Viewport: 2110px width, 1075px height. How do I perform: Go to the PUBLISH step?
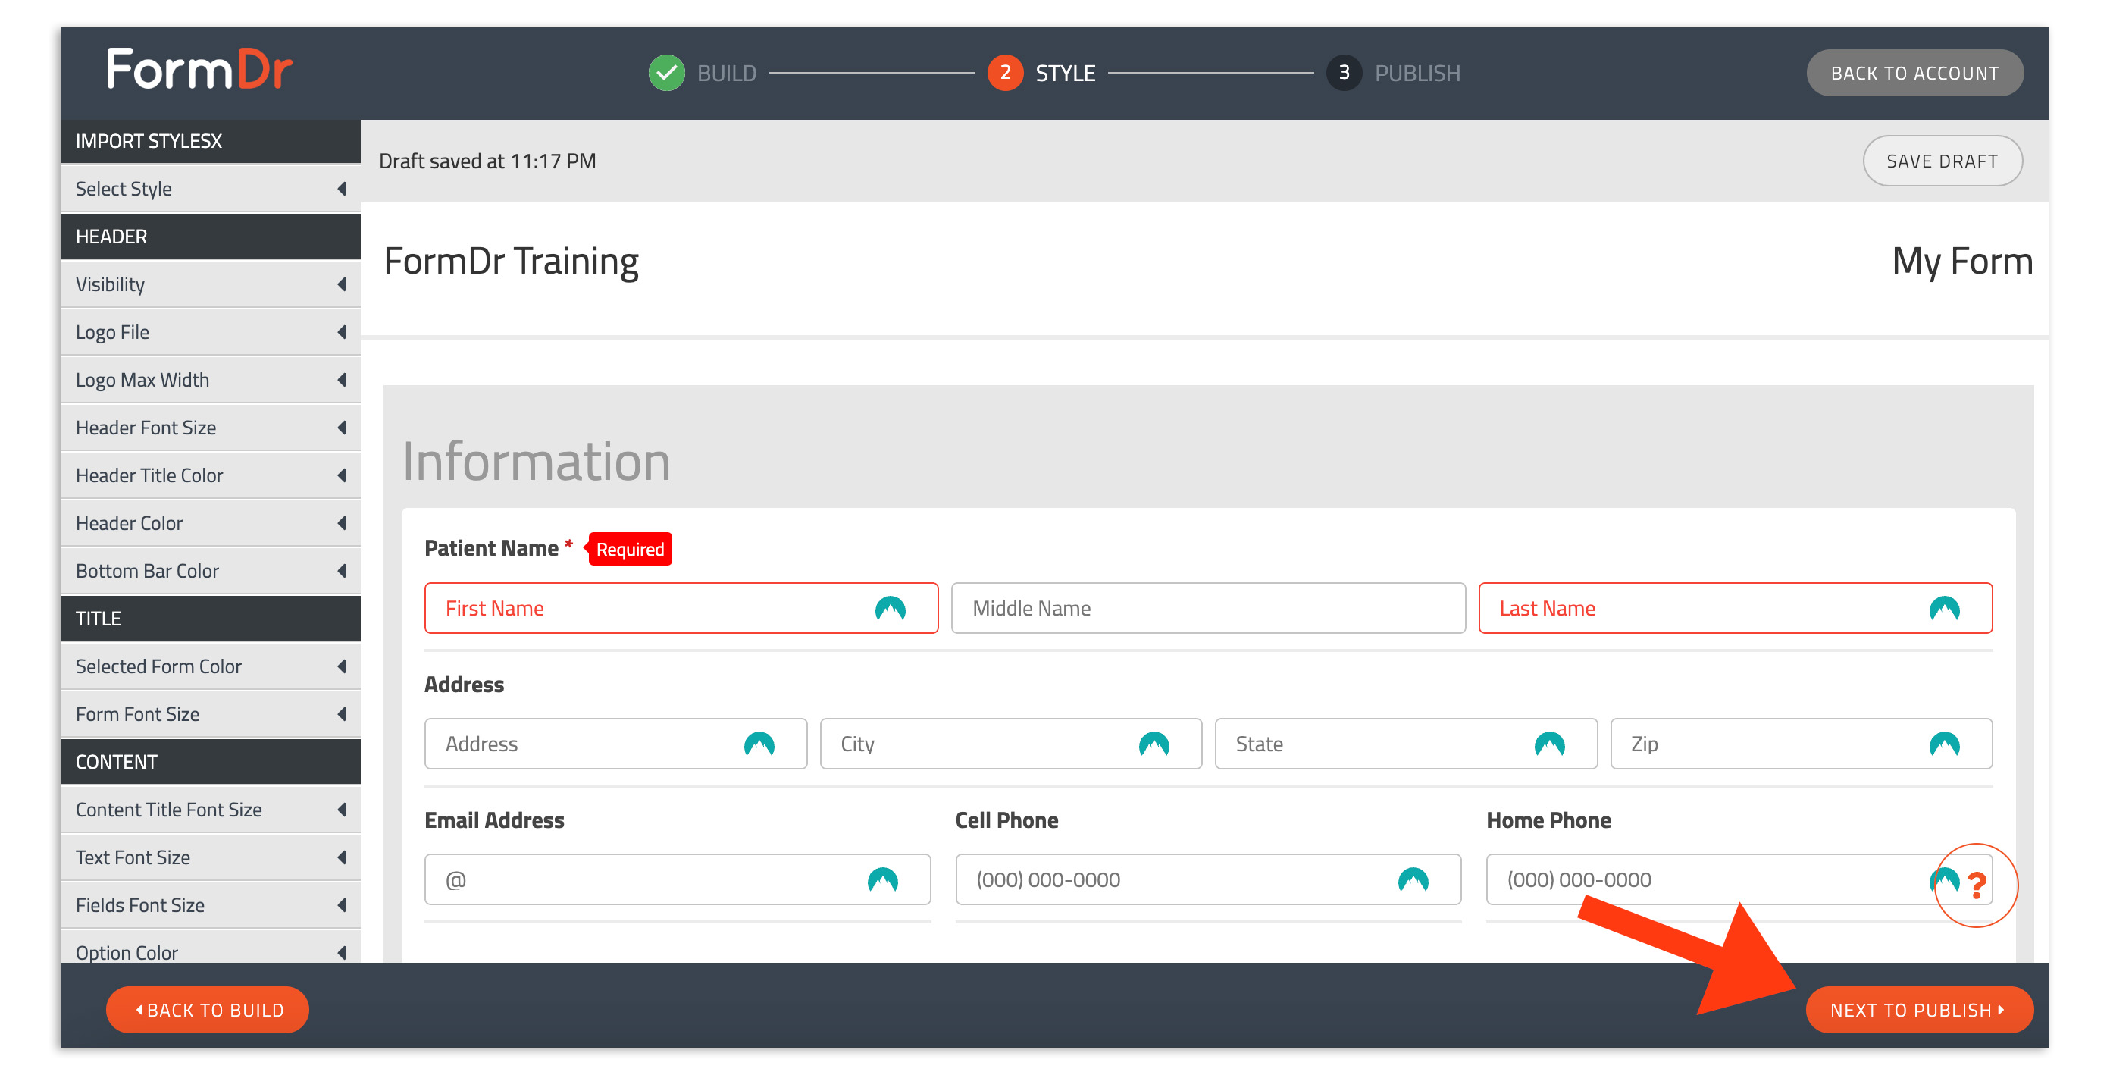(x=1417, y=74)
